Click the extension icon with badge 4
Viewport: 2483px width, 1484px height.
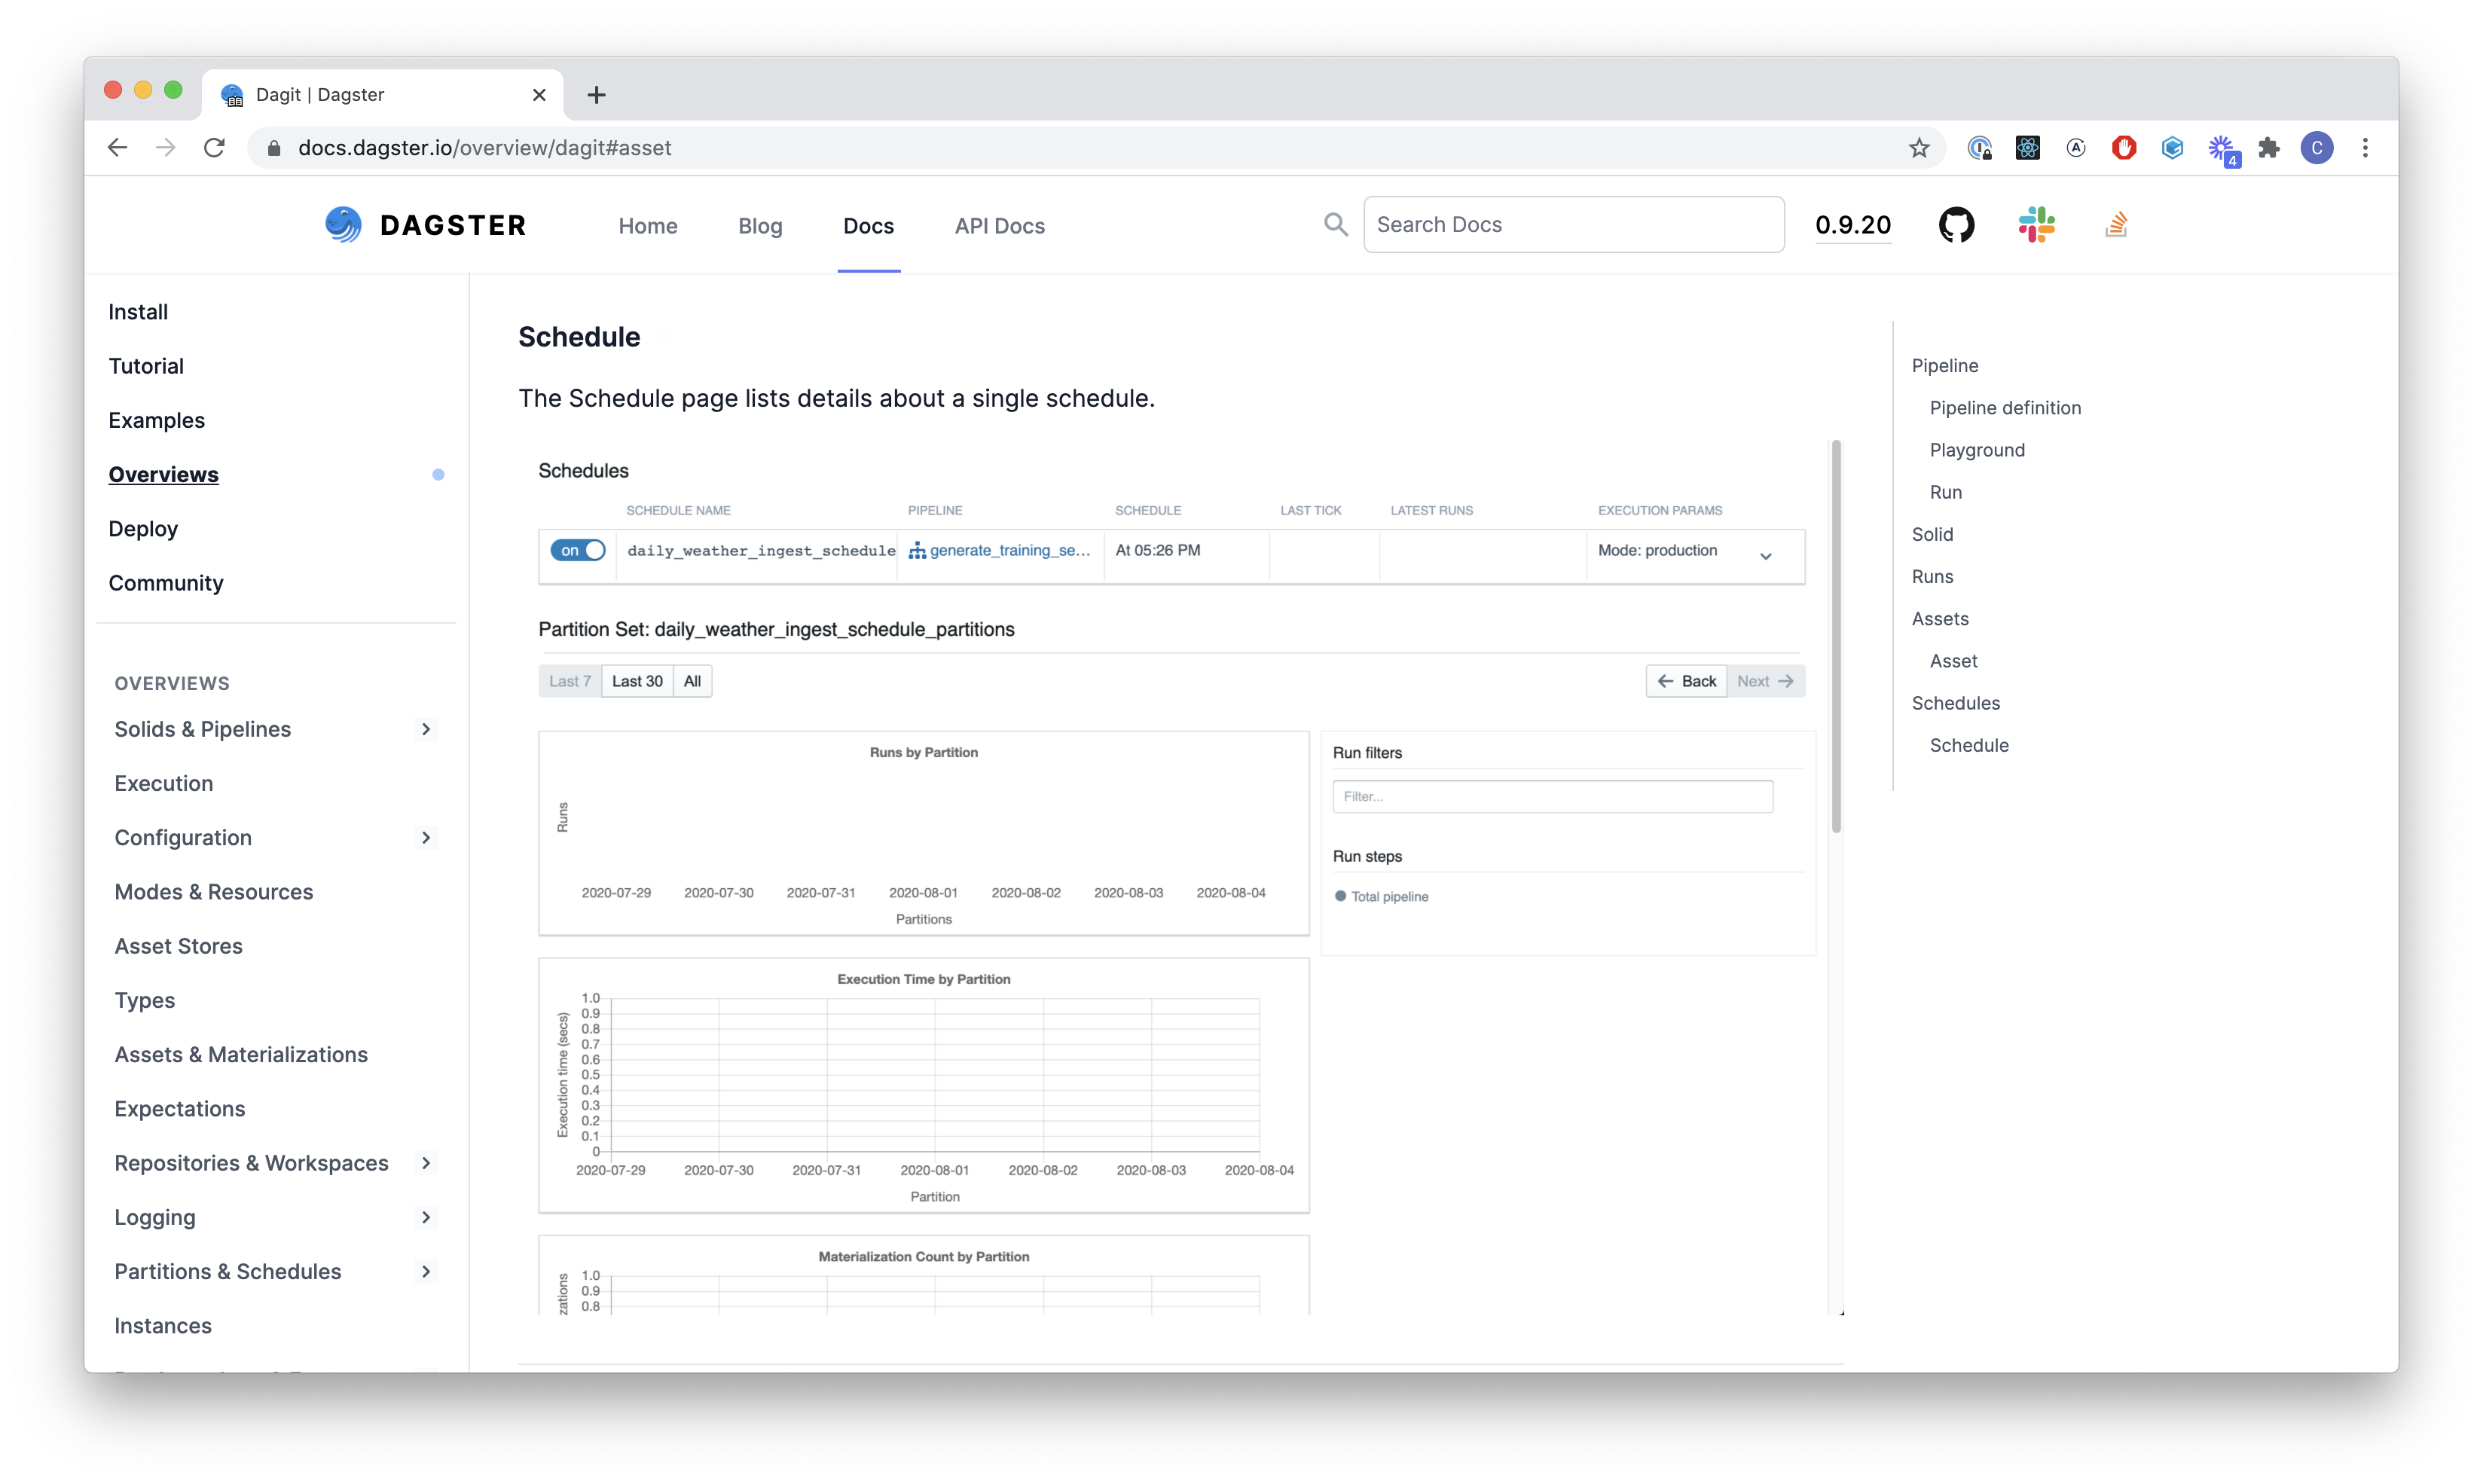[x=2223, y=150]
